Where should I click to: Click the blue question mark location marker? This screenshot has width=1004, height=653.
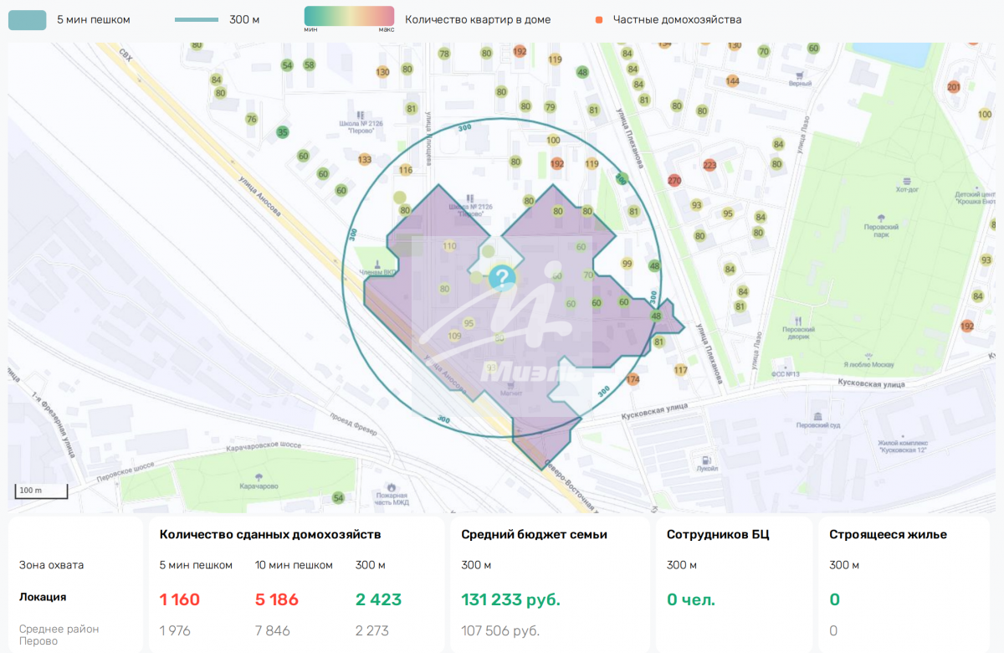(502, 278)
